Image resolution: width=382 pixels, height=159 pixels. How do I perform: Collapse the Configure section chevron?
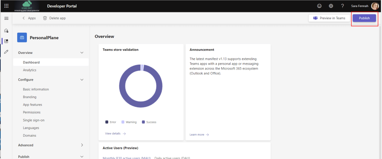click(x=82, y=79)
